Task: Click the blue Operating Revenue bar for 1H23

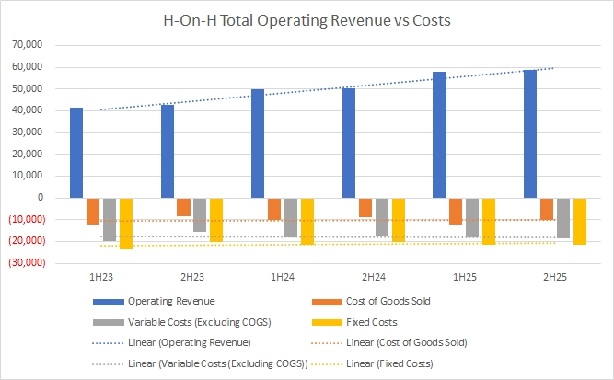Action: coord(76,152)
